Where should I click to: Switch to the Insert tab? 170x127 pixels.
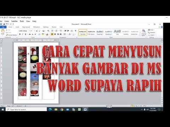click(x=17, y=27)
